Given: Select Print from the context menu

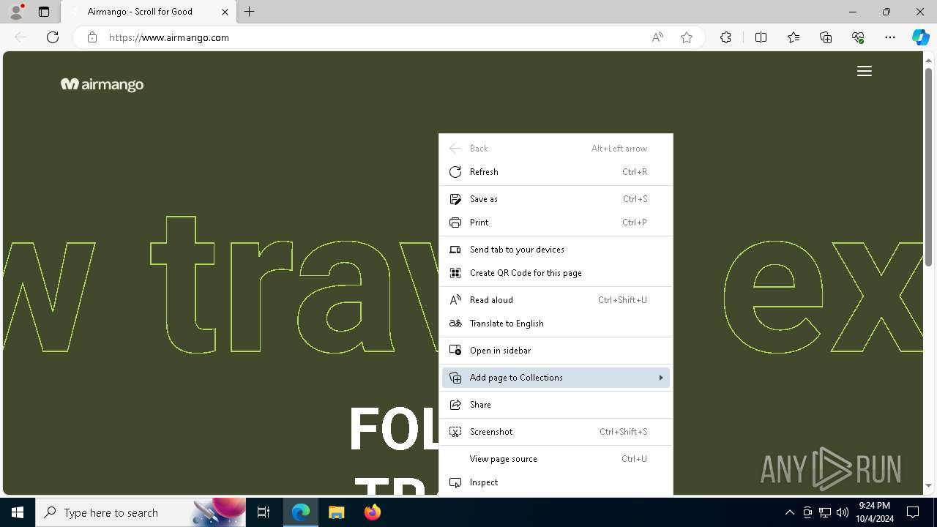Looking at the screenshot, I should tap(556, 223).
